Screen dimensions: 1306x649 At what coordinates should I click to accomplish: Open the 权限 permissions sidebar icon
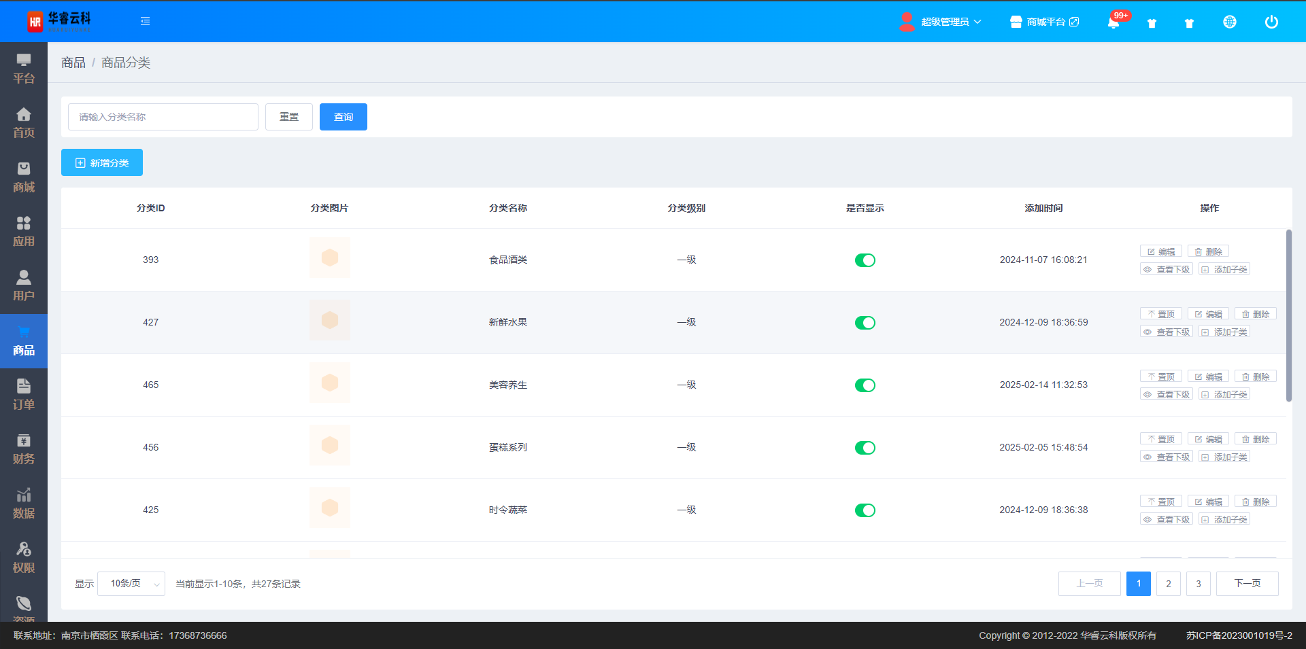[24, 558]
